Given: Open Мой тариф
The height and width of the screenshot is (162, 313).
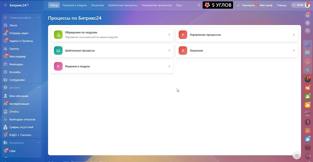Looking at the screenshot, I should click(x=266, y=5).
